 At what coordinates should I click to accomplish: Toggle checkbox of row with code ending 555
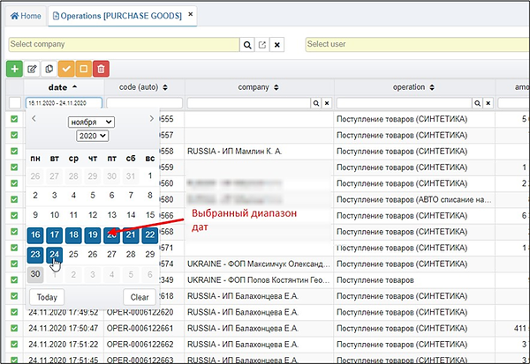(14, 119)
